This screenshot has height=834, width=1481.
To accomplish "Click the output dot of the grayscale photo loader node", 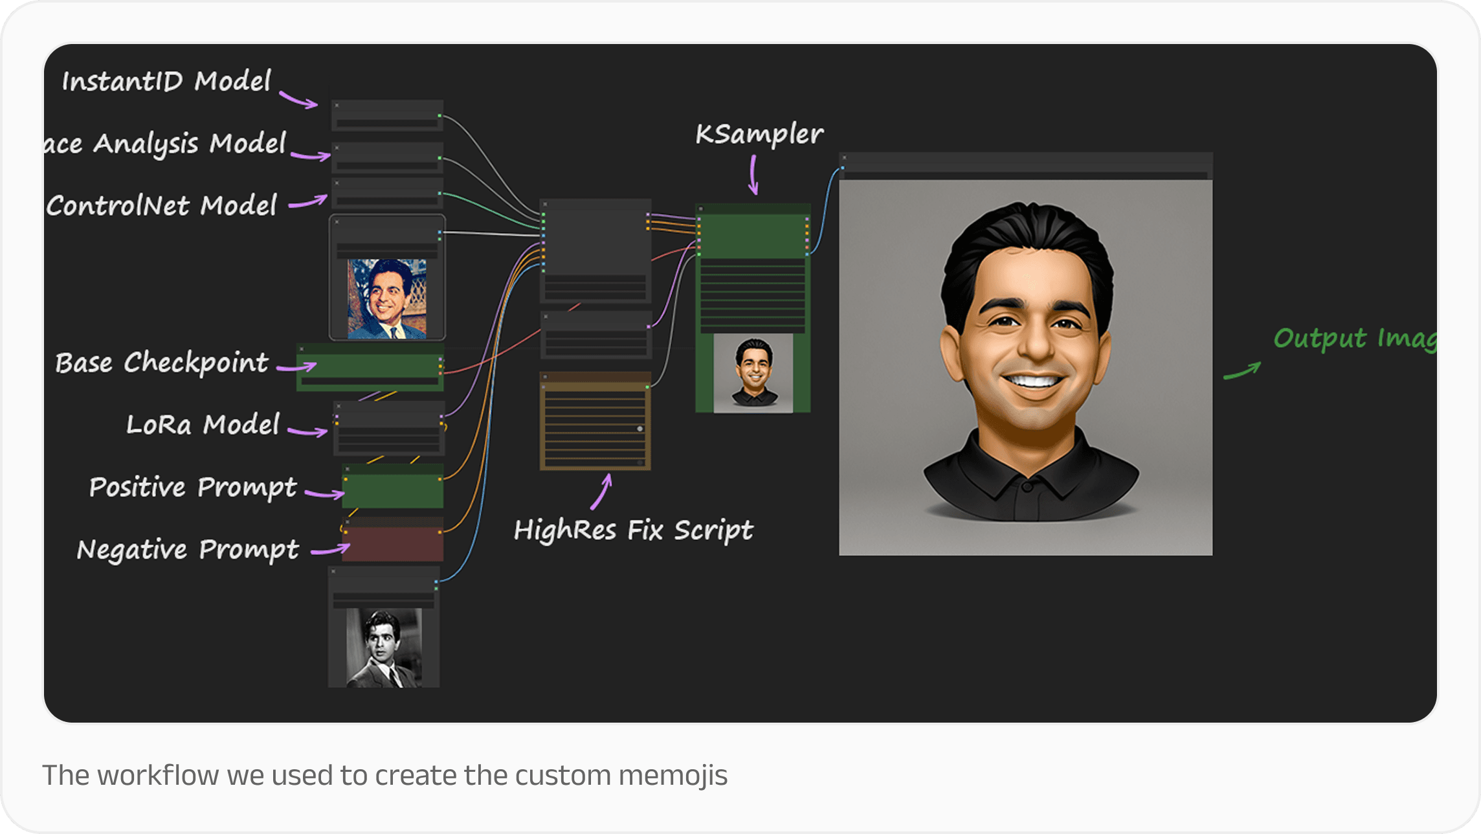I will [436, 581].
